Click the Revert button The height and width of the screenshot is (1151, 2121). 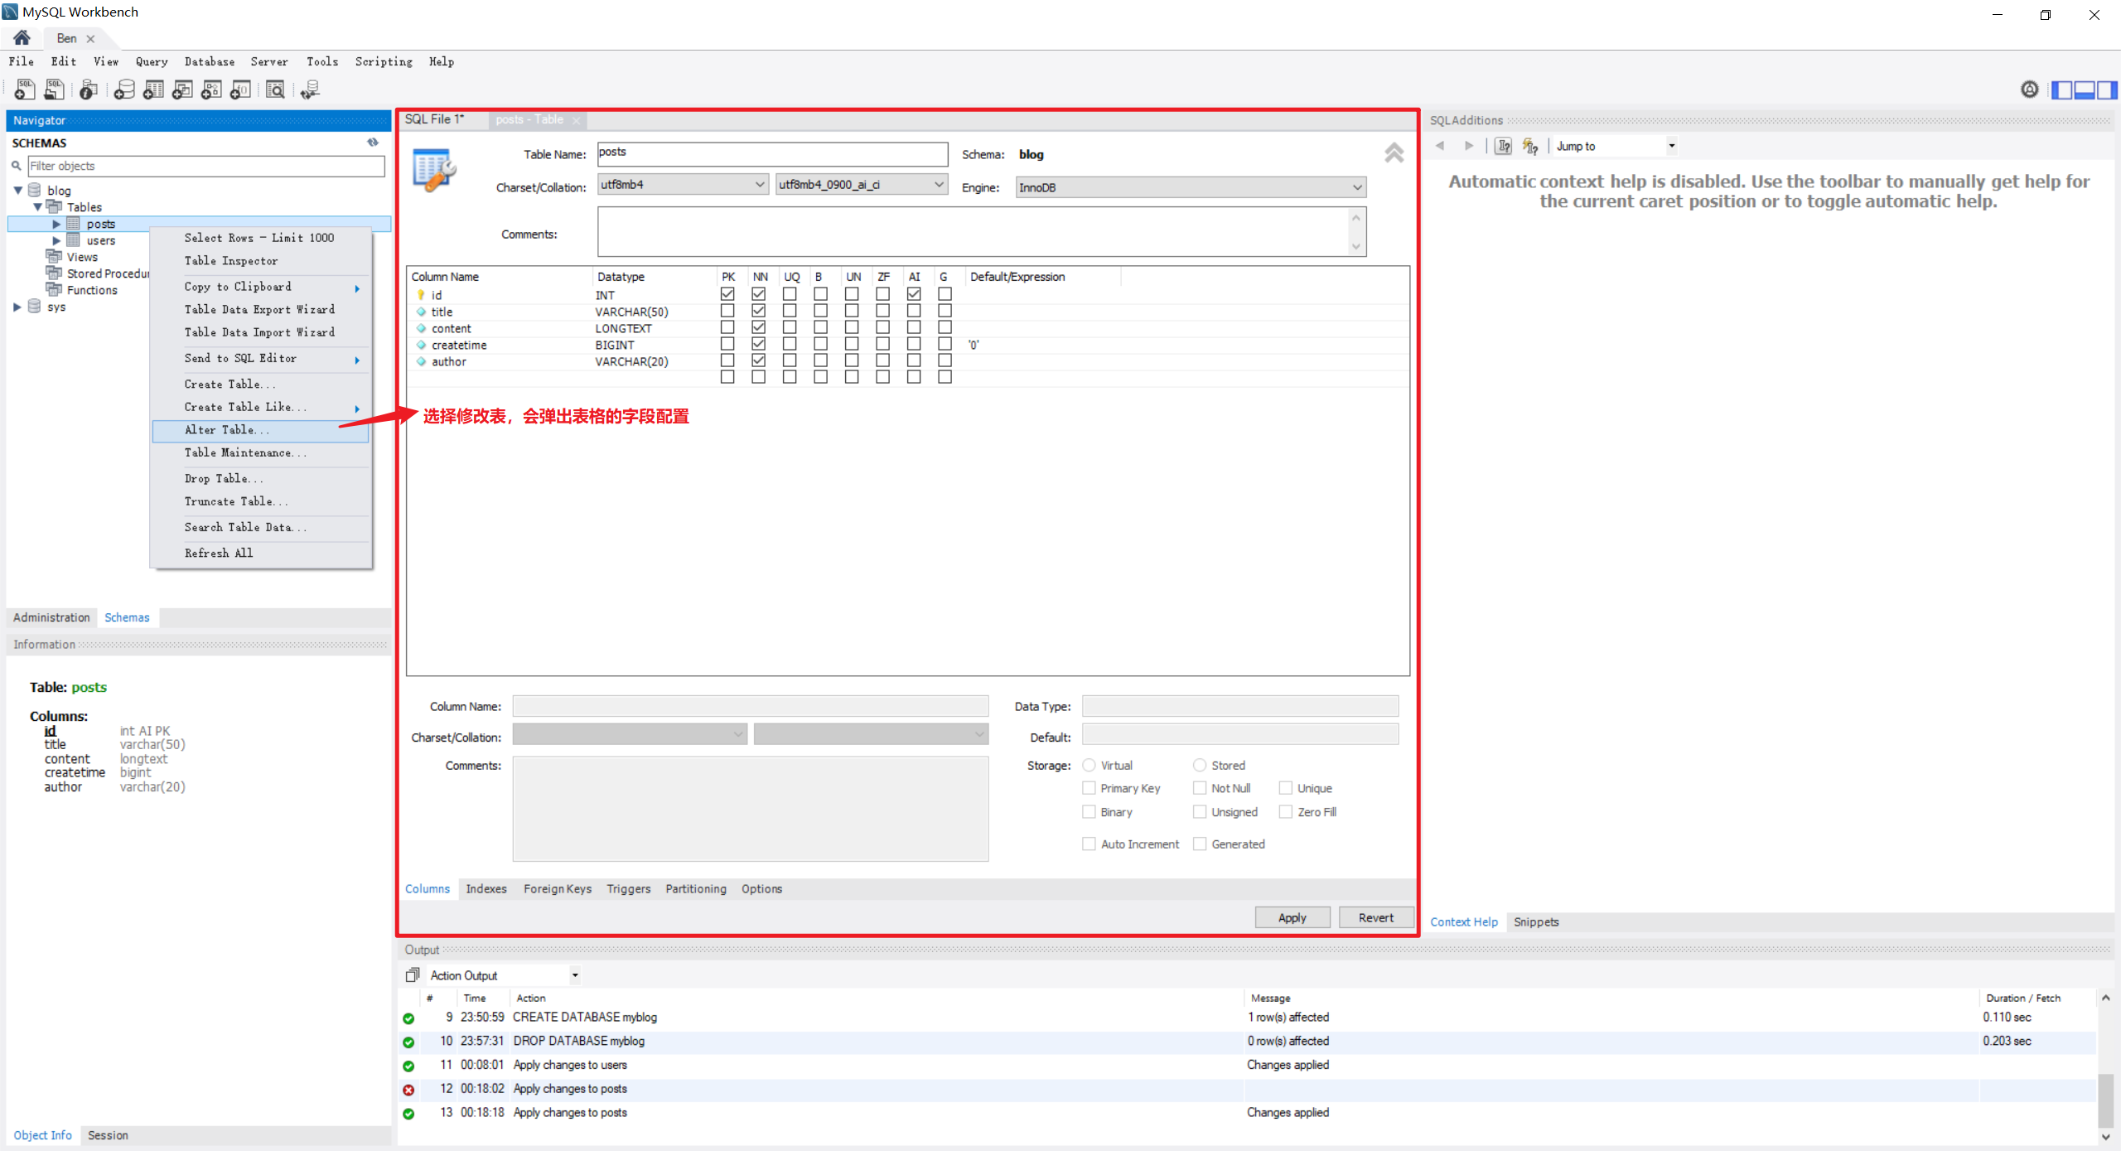[x=1376, y=917]
